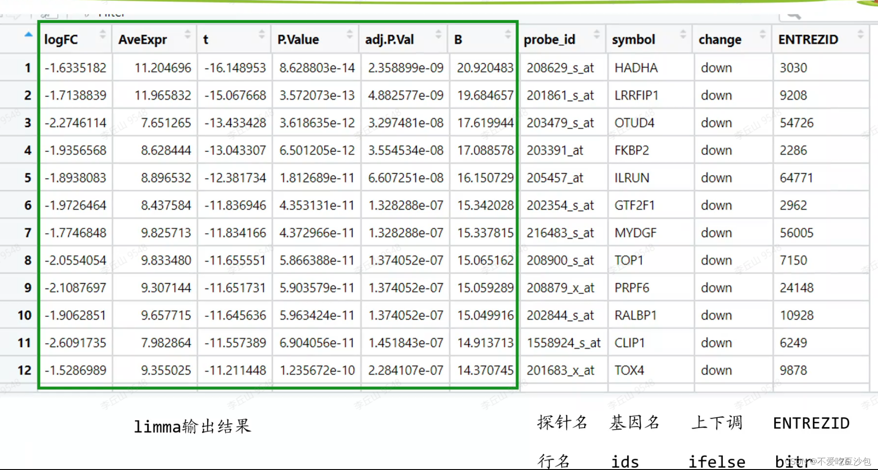Sort by probe_id column arrows
The width and height of the screenshot is (878, 470).
coord(597,34)
